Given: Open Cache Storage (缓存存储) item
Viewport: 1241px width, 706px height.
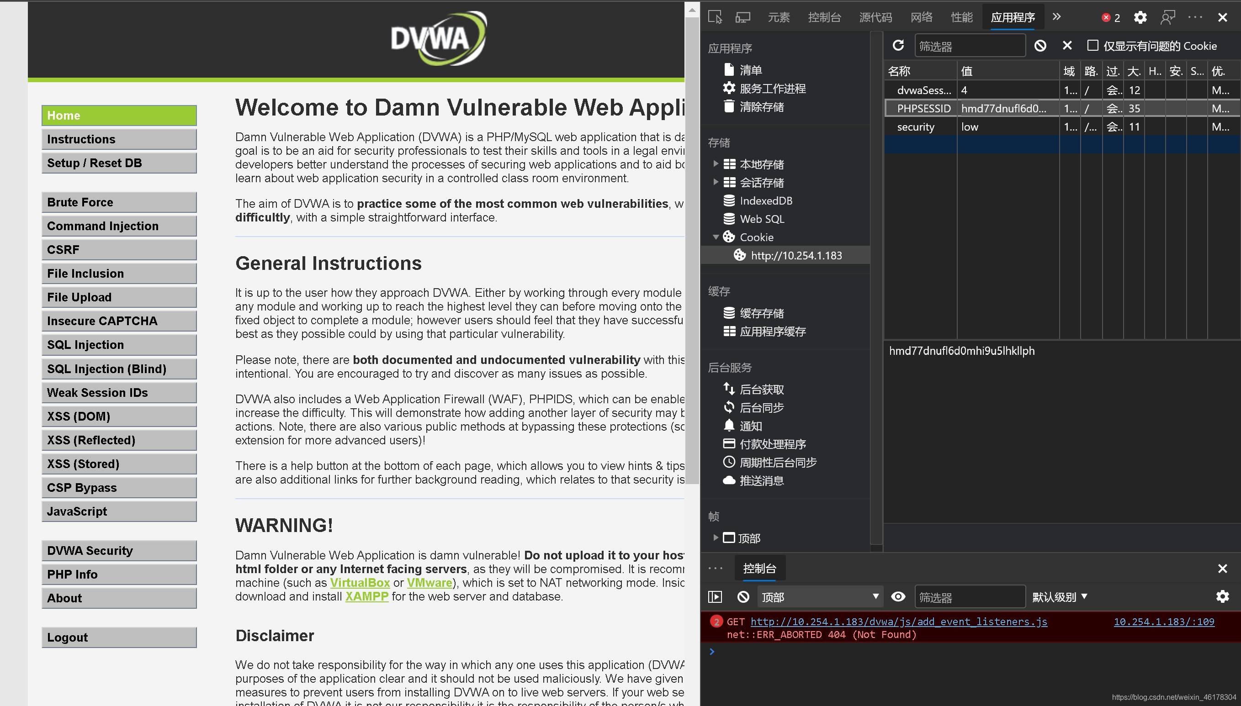Looking at the screenshot, I should click(754, 313).
